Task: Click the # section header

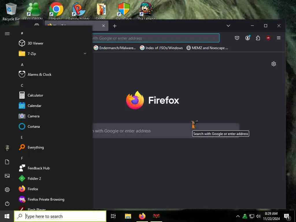Action: coord(22,33)
